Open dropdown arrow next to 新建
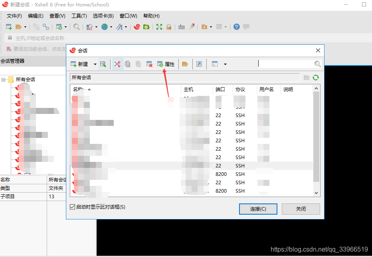The image size is (372, 257). [x=95, y=64]
